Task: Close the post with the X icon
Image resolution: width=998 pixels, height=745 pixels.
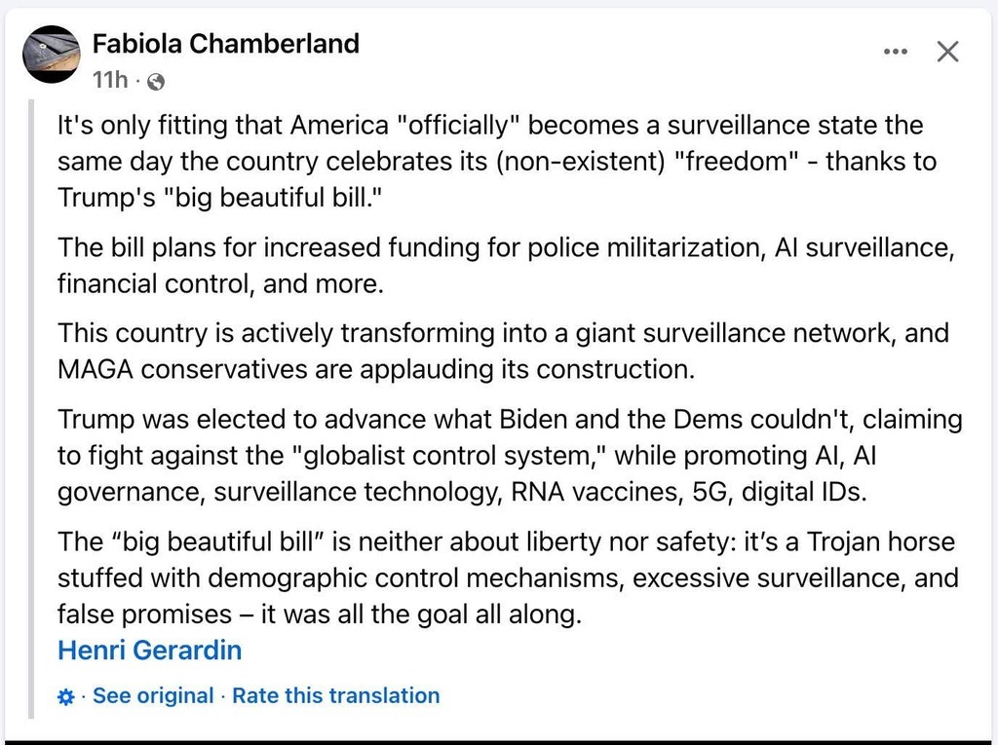Action: point(947,52)
